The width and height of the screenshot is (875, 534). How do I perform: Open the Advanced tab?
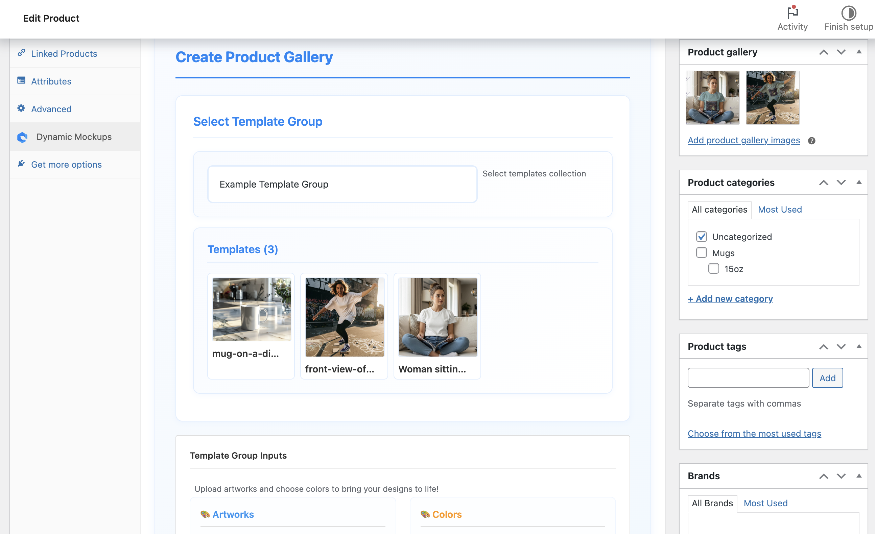[75, 108]
